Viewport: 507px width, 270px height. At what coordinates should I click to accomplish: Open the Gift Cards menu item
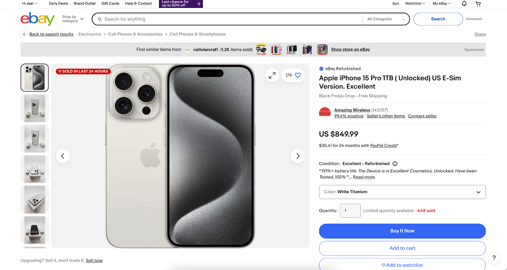pos(110,3)
